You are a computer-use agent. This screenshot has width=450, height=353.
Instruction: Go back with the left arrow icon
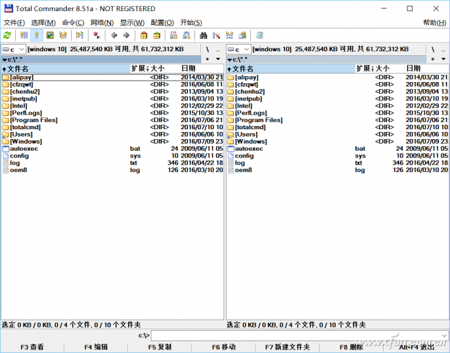pyautogui.click(x=114, y=35)
